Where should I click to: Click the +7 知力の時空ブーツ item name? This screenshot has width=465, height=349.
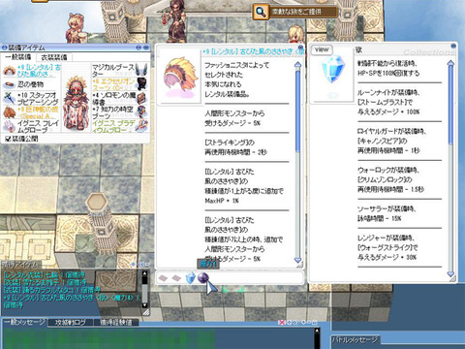pos(113,112)
